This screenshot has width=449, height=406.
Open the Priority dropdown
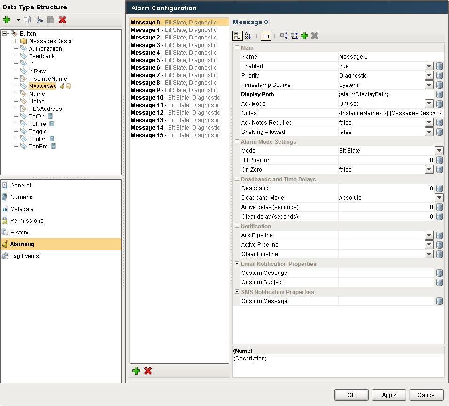(x=429, y=76)
